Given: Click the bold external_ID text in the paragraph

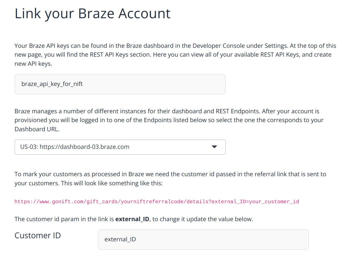Looking at the screenshot, I should tap(132, 219).
